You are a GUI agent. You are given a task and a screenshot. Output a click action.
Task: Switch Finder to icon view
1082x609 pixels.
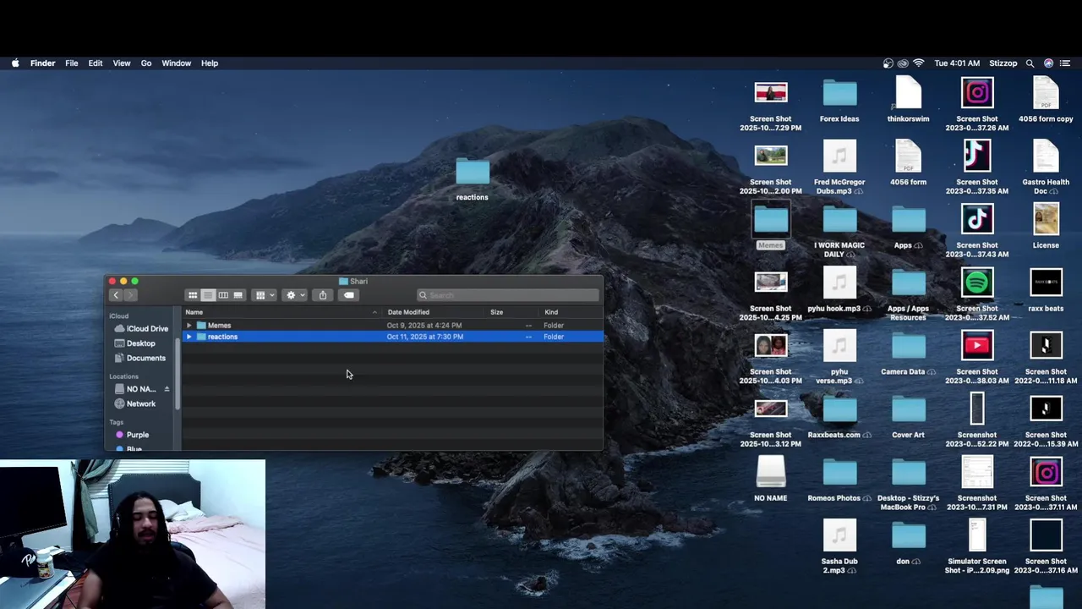click(193, 295)
